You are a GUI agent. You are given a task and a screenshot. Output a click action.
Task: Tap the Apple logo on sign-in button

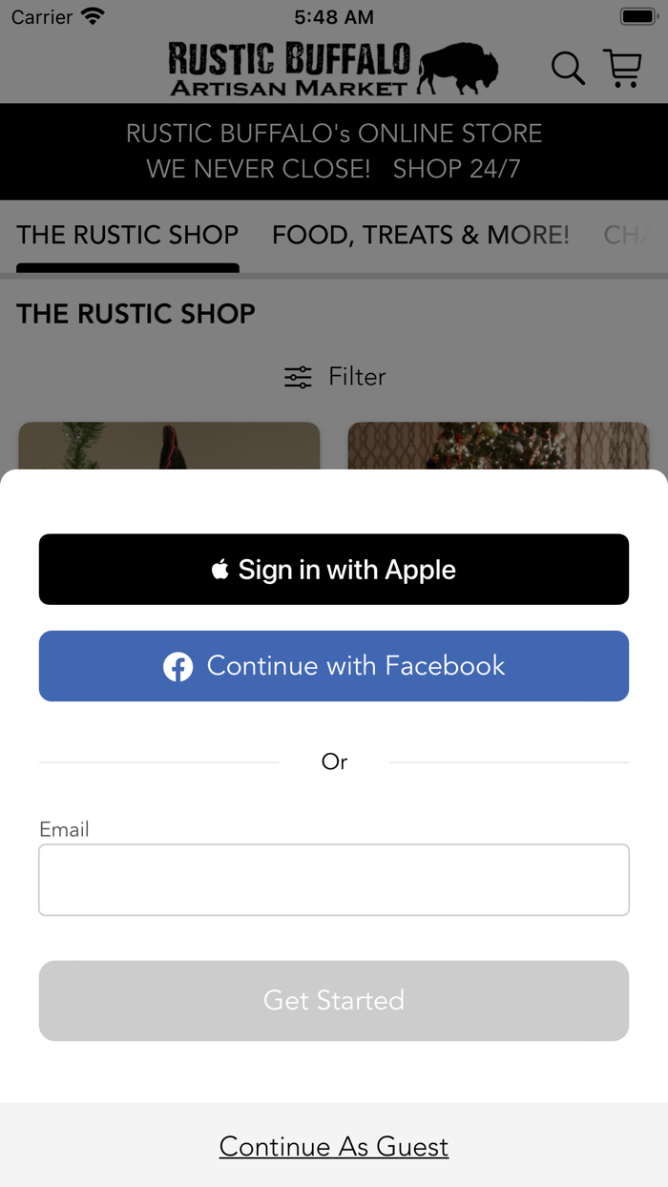(x=220, y=570)
